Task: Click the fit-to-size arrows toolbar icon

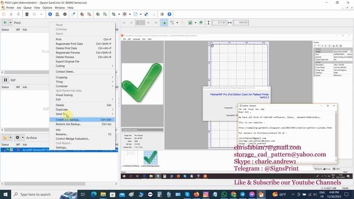Action: point(146,14)
